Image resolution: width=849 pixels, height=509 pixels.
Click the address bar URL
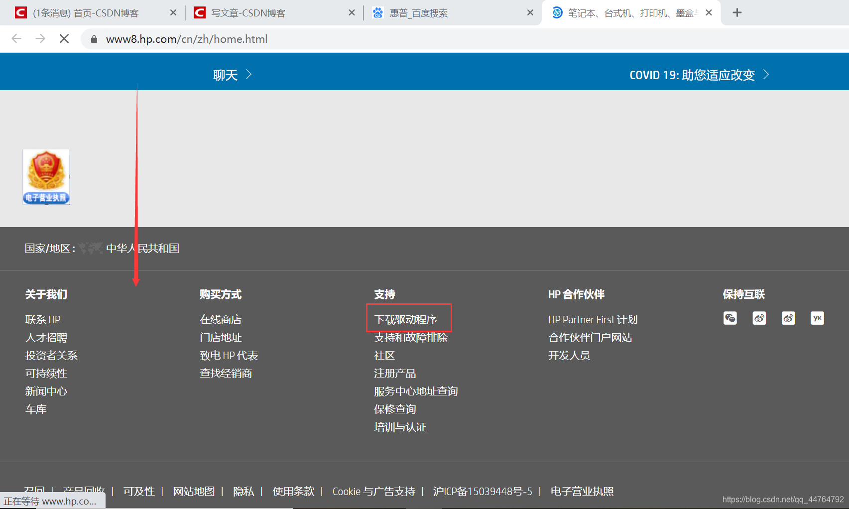(x=187, y=39)
